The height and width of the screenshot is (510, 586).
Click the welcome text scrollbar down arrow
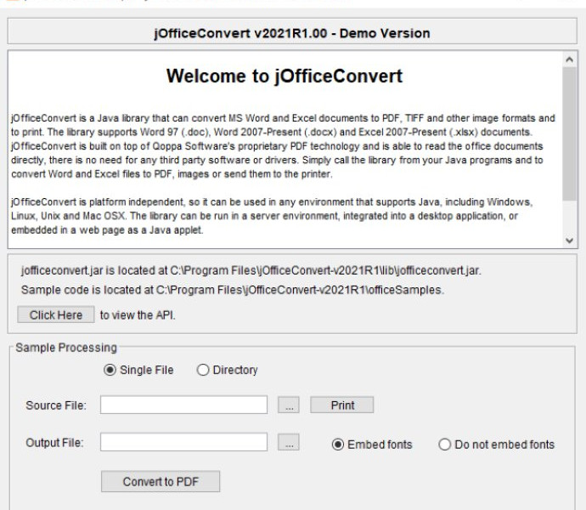(570, 241)
